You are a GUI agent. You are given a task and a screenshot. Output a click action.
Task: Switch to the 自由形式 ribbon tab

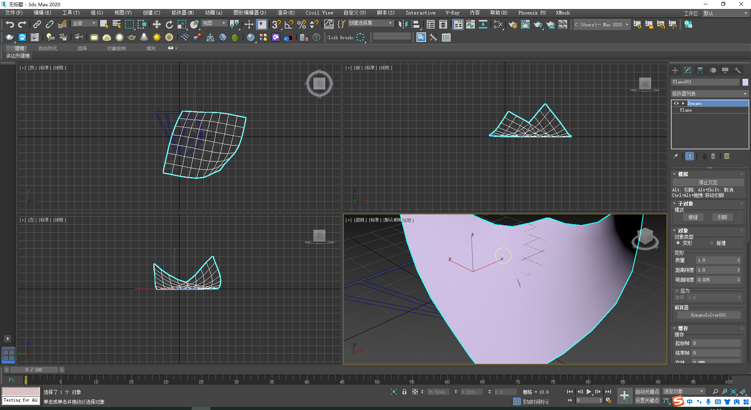(x=47, y=48)
